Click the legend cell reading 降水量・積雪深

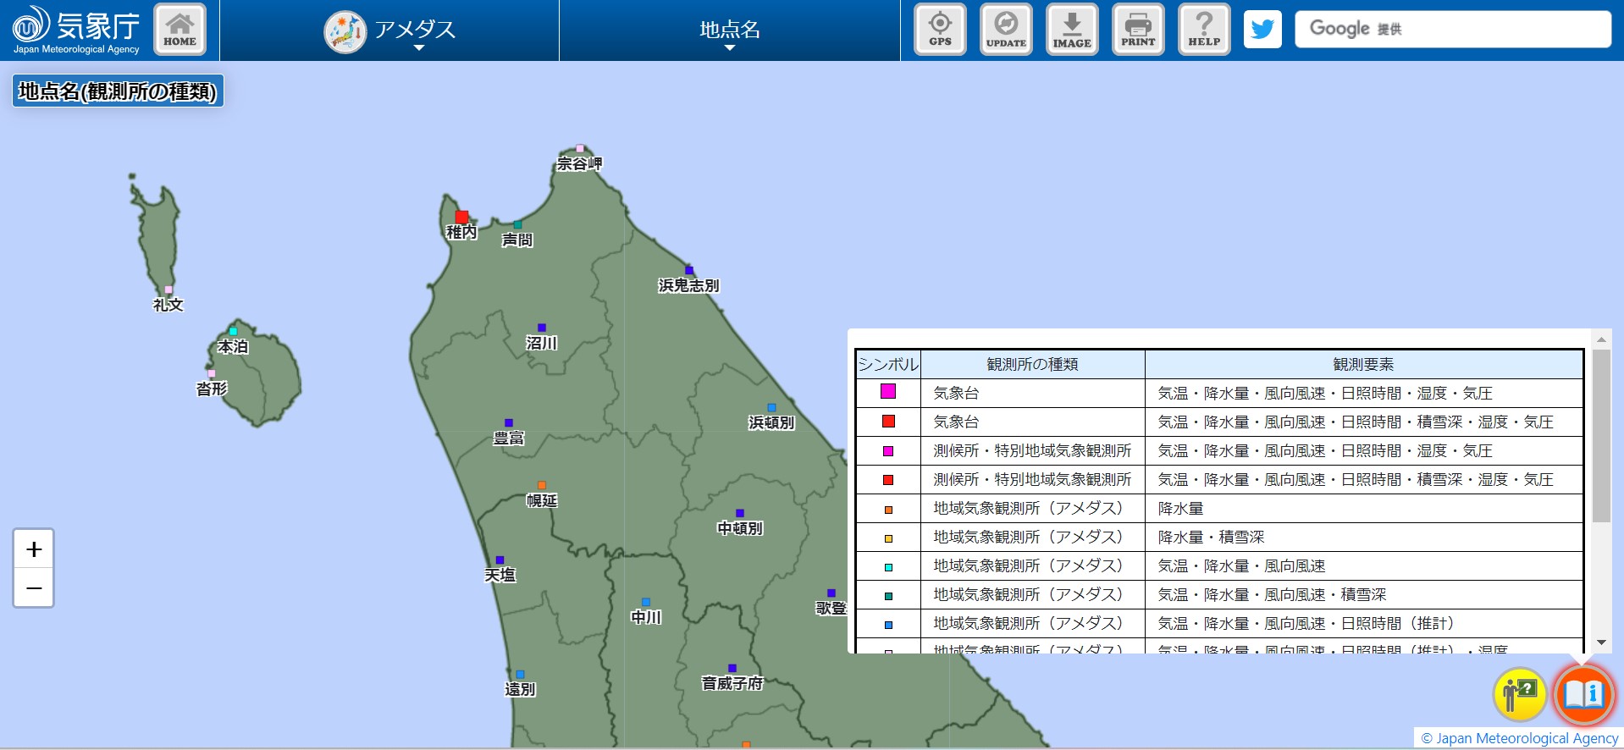(1363, 537)
